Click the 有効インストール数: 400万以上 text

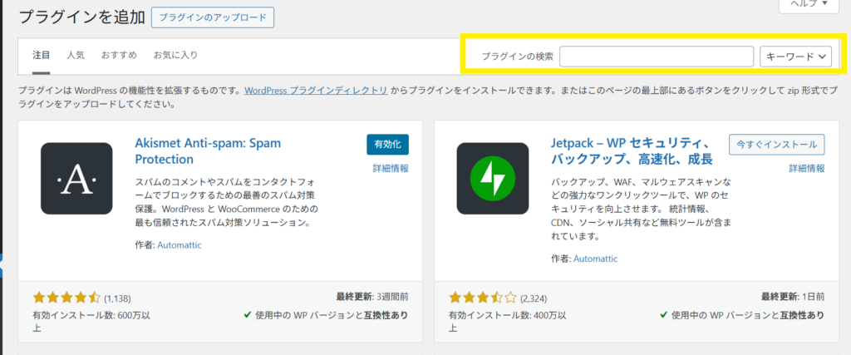(509, 322)
